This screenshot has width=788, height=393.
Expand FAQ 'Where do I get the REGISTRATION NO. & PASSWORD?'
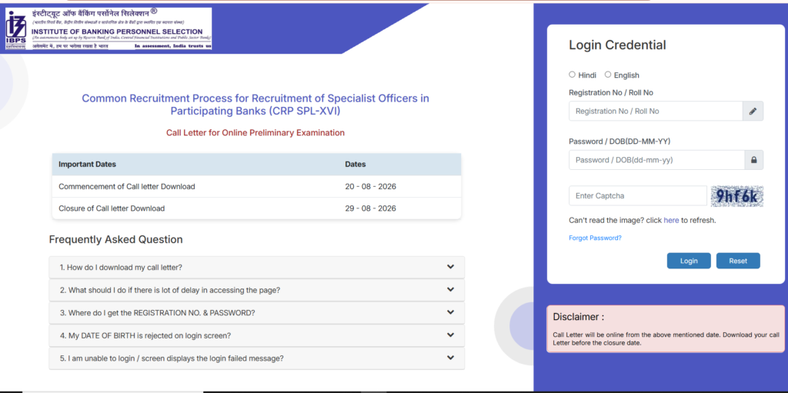tap(257, 312)
